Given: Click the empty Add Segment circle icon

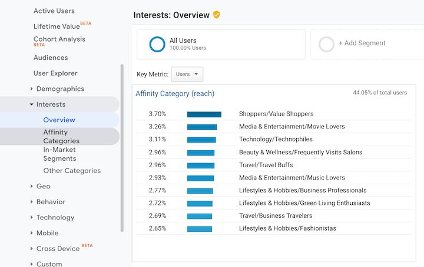Looking at the screenshot, I should point(326,45).
